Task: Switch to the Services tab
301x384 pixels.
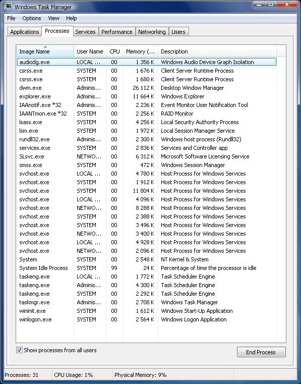Action: pos(85,32)
